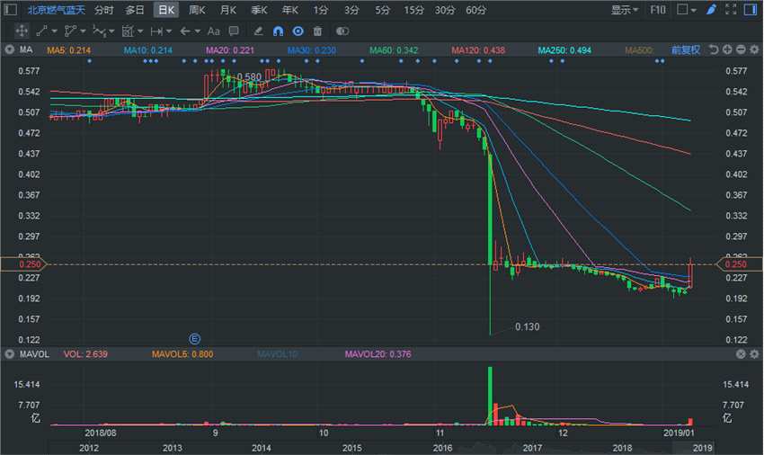Select the 季K quarterly chart tab

[x=259, y=10]
